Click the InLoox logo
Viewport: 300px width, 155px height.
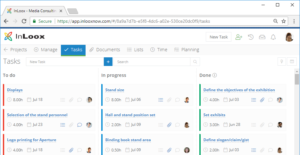coord(24,37)
